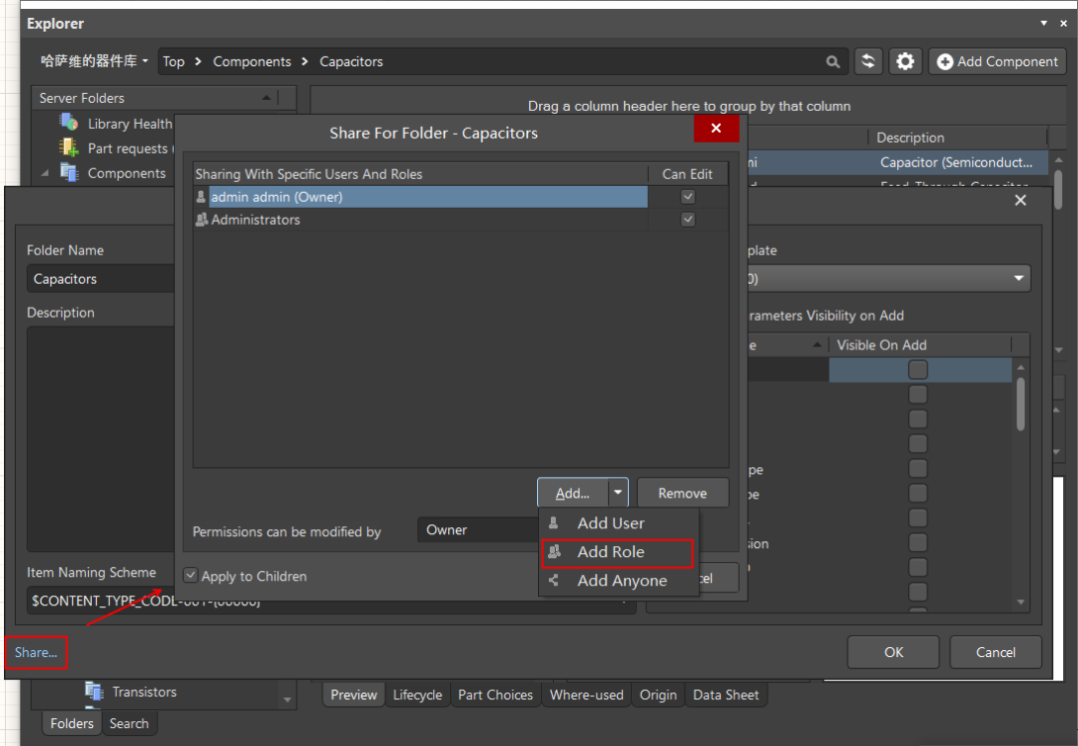This screenshot has width=1078, height=746.
Task: Switch to the Preview tab
Action: (x=353, y=694)
